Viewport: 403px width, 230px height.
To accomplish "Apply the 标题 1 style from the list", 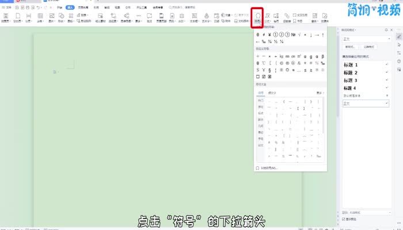I will (x=351, y=65).
